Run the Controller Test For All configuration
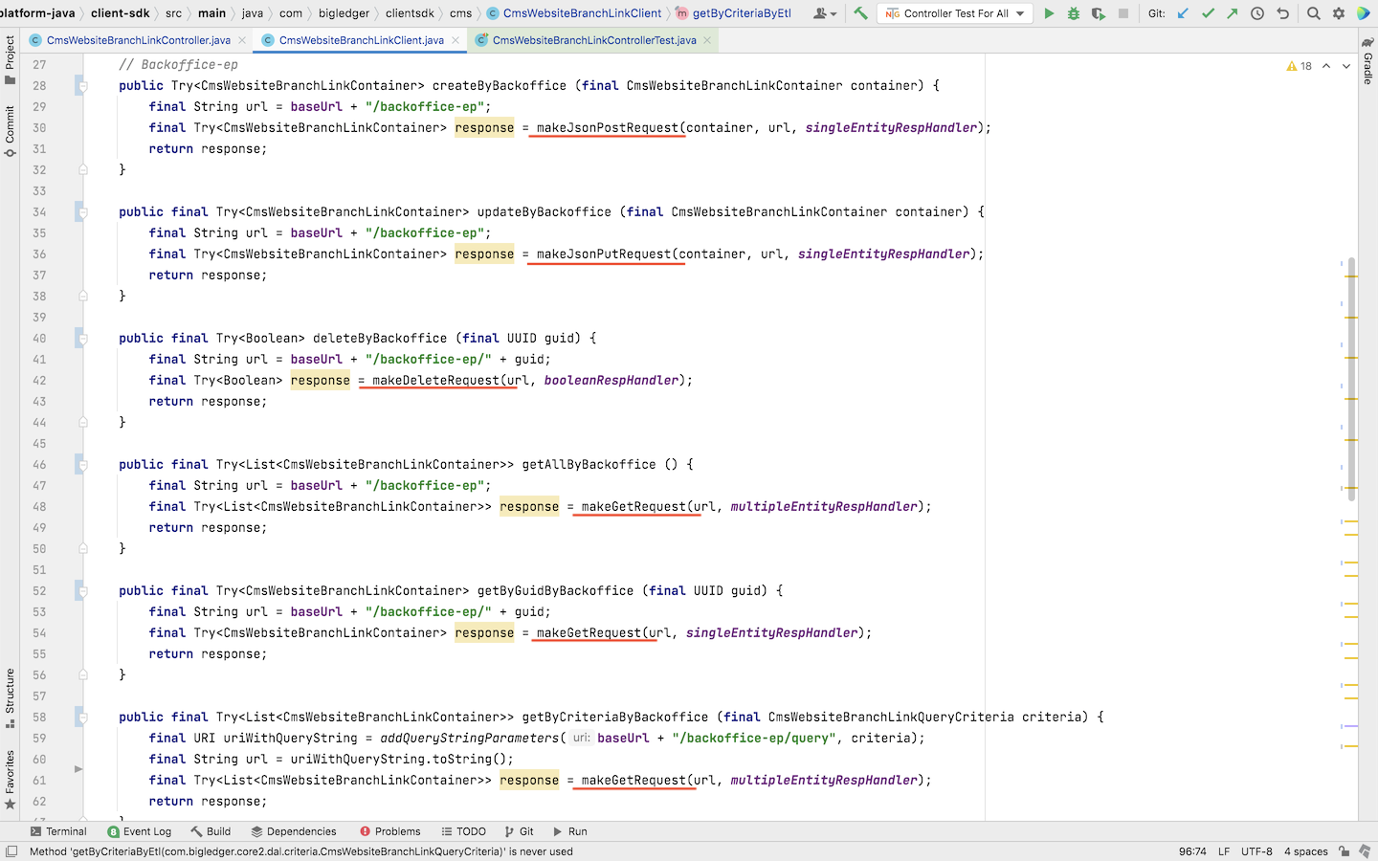The width and height of the screenshot is (1378, 861). click(x=1049, y=13)
